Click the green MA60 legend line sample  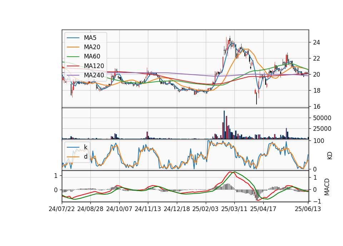click(73, 57)
